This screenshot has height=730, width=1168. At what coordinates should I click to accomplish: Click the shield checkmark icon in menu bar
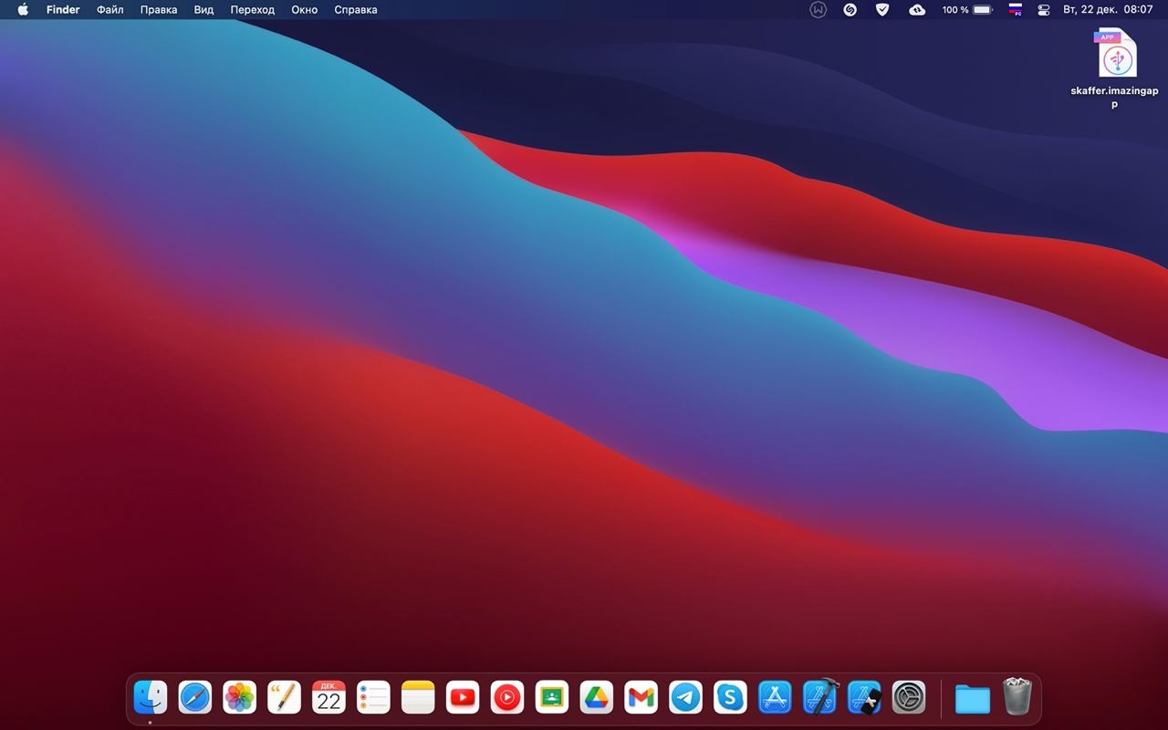click(x=882, y=10)
